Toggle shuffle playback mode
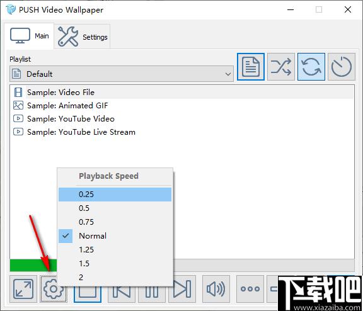The height and width of the screenshot is (311, 363). [x=281, y=67]
